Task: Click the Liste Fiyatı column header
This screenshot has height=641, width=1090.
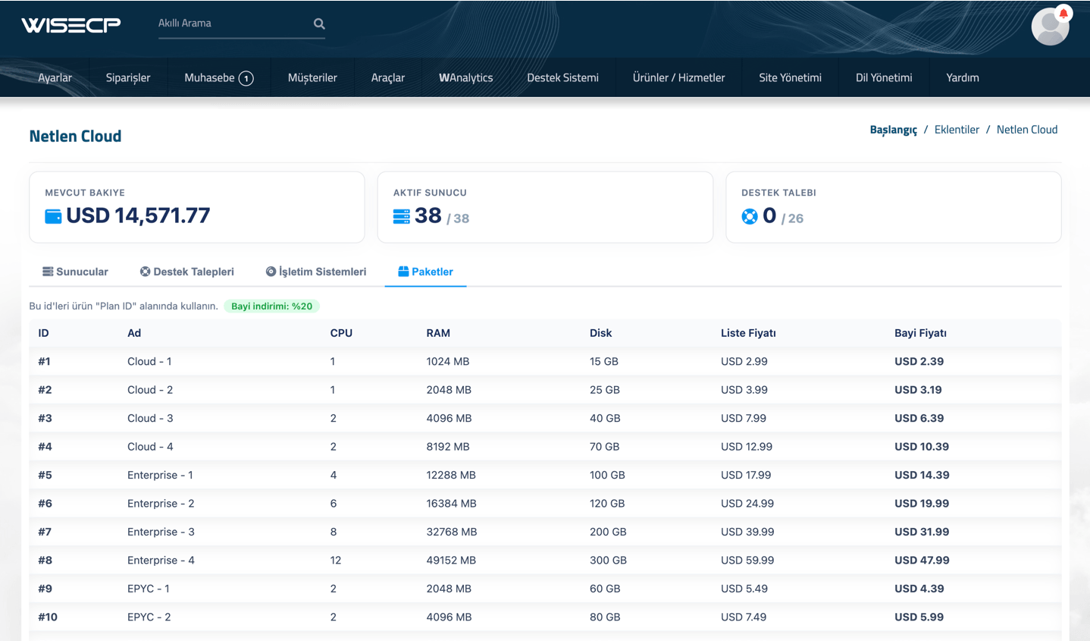Action: pyautogui.click(x=748, y=333)
